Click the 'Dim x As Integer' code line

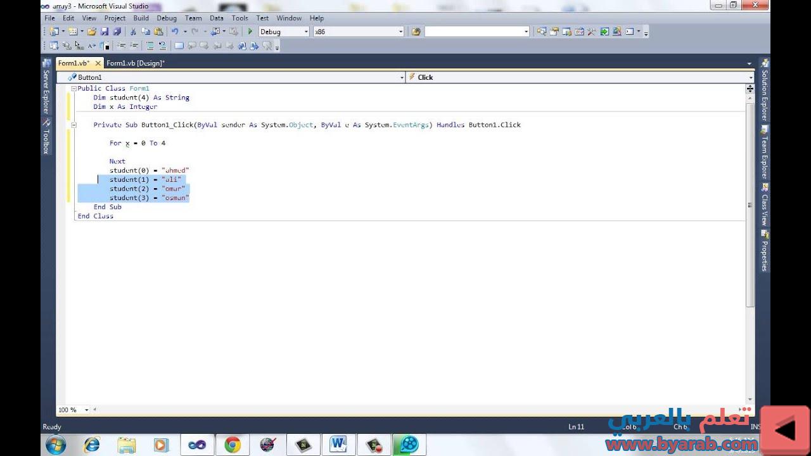pos(125,107)
